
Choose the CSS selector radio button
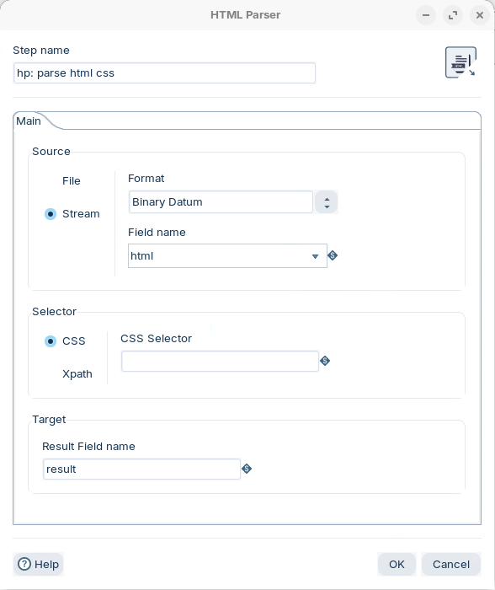click(51, 341)
